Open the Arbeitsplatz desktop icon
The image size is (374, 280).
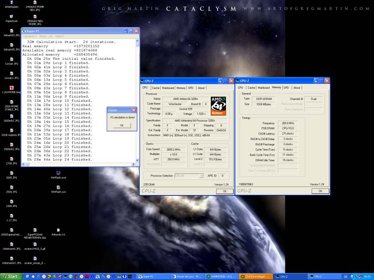point(11,4)
